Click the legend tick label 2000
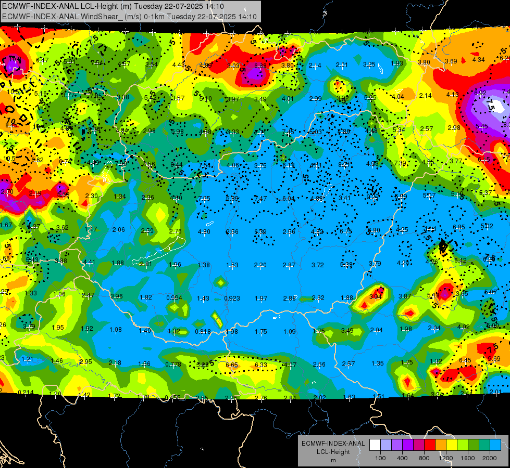The height and width of the screenshot is (468, 510). click(489, 458)
